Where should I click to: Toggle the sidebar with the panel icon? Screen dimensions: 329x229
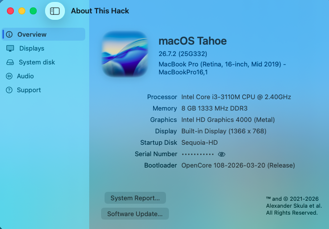click(x=55, y=11)
